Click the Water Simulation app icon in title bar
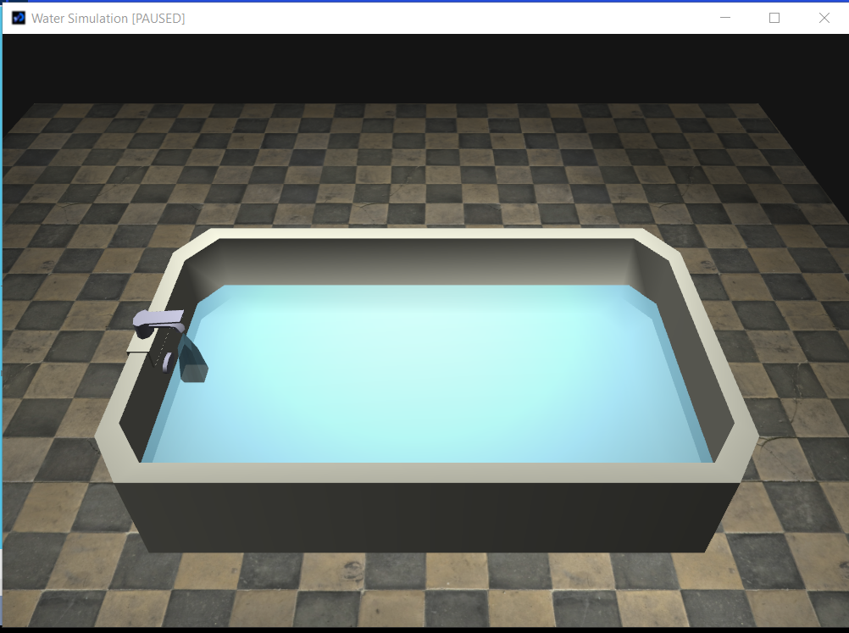 tap(19, 19)
